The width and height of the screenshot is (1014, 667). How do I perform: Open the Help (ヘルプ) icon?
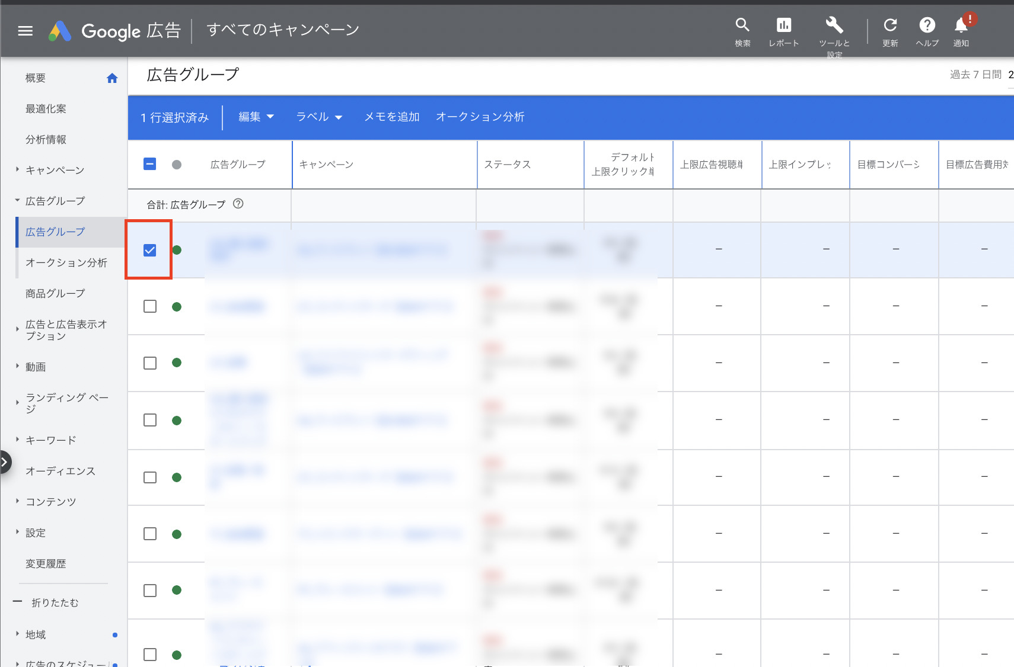[927, 25]
